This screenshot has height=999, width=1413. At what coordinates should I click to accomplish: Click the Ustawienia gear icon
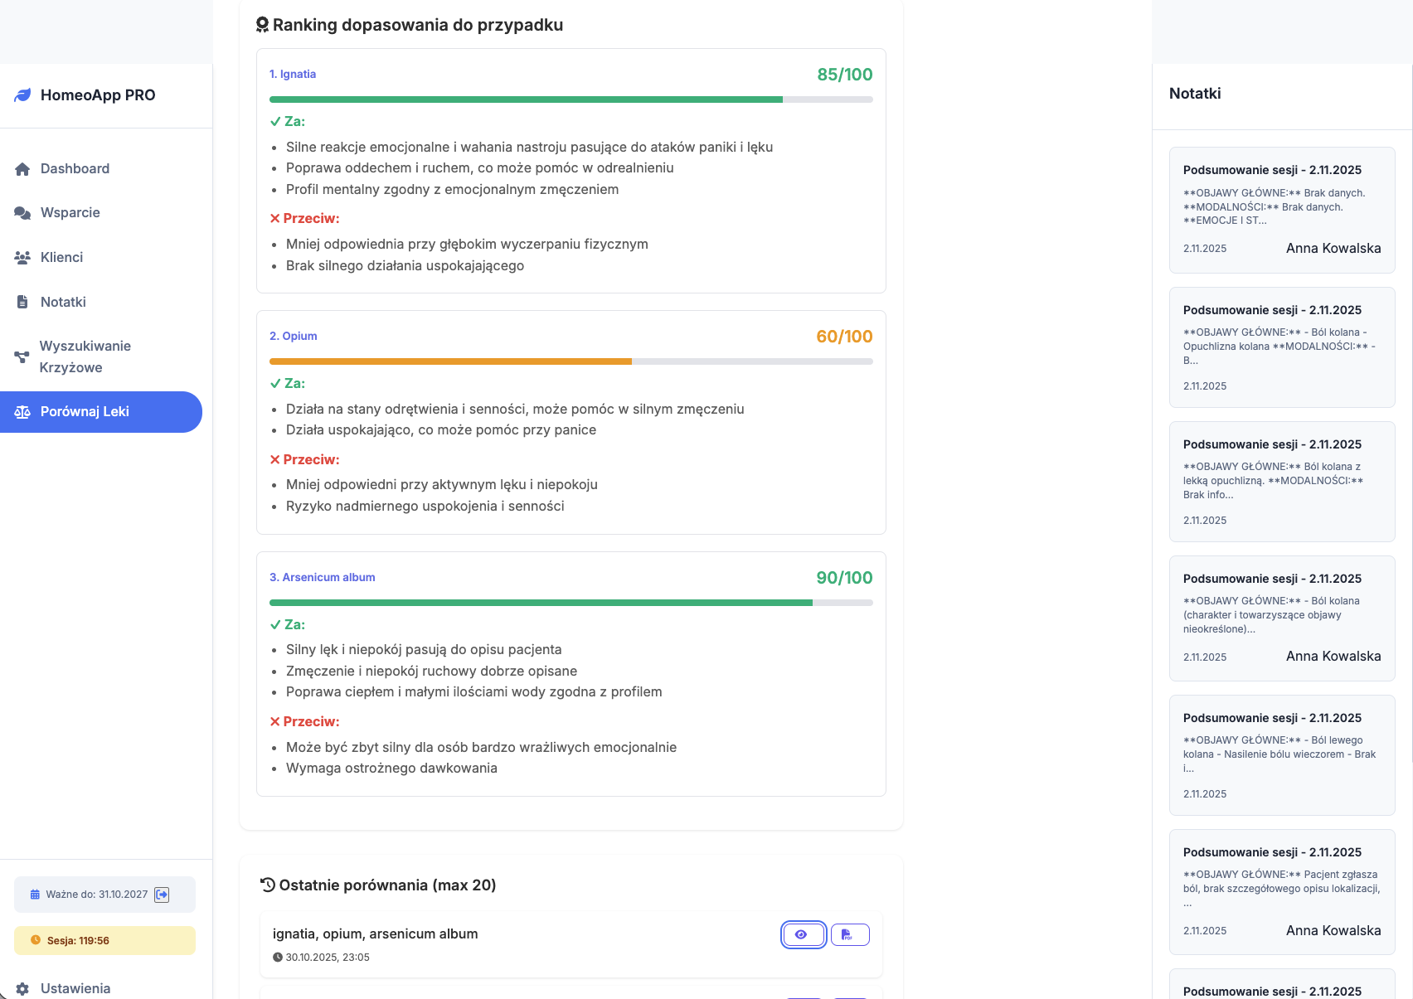[22, 988]
